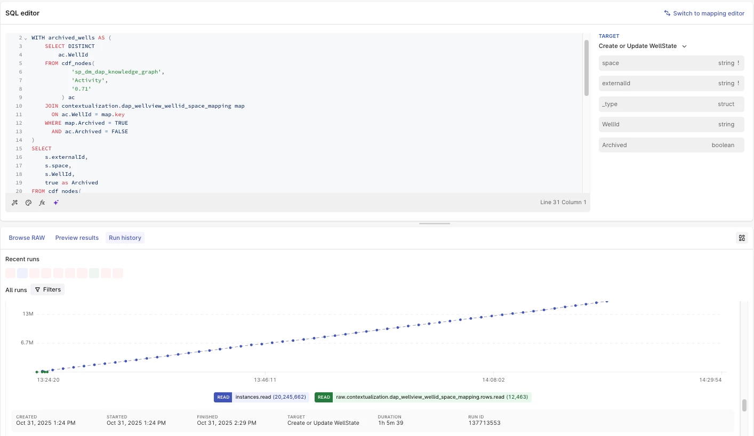Open the Create or Update WellState dropdown
754x436 pixels.
pos(643,46)
